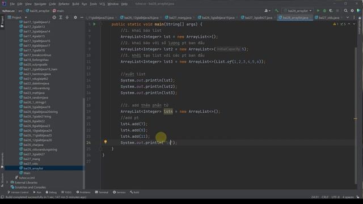Switch to the bai27_vidu.java editor tab
The height and width of the screenshot is (204, 363).
coord(329,18)
